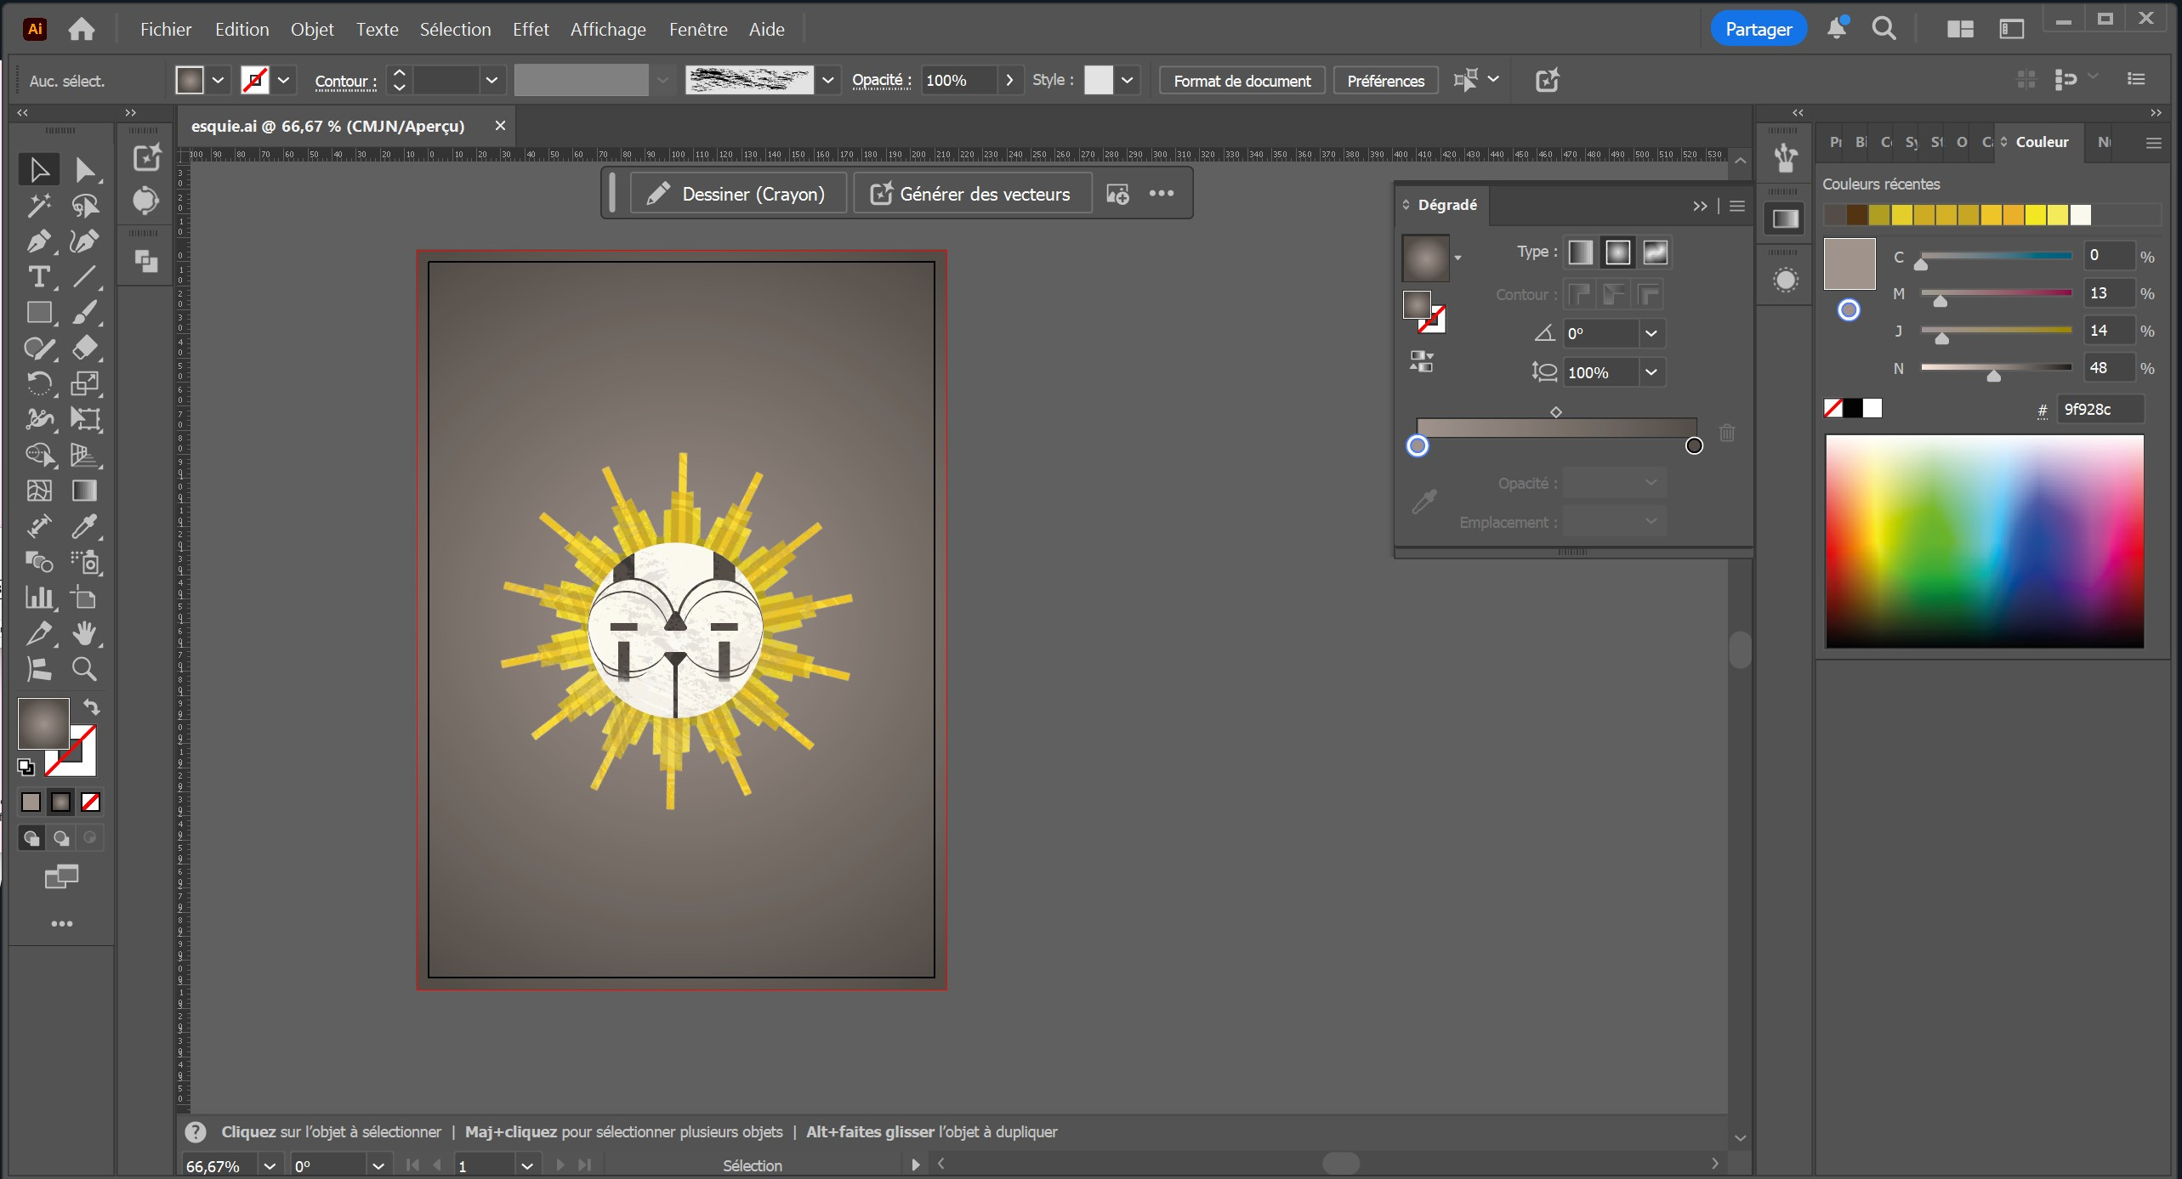Select the Eraser tool
Image resolution: width=2182 pixels, height=1179 pixels.
[83, 348]
